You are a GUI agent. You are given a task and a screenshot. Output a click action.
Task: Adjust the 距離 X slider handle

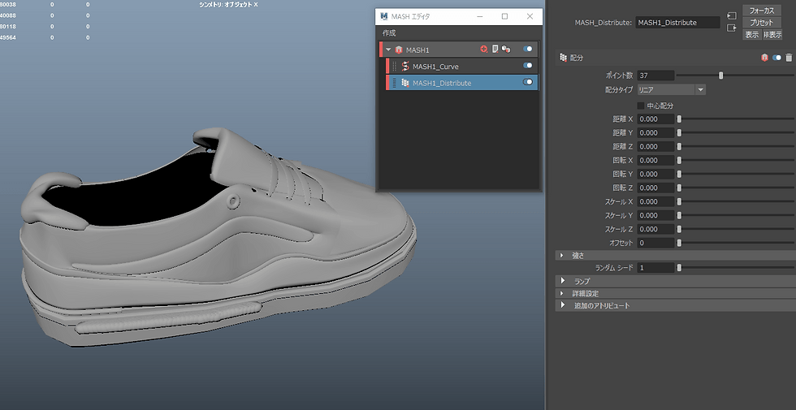[679, 119]
